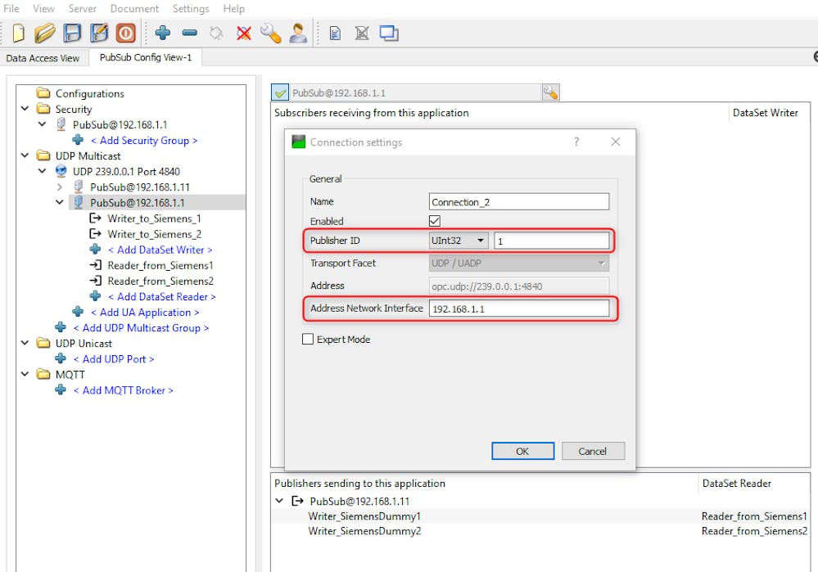Click the wrench button right of PubSub address field
The width and height of the screenshot is (818, 572).
pyautogui.click(x=550, y=92)
